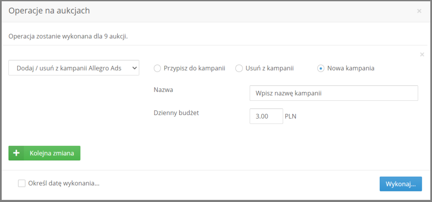Click the PLN currency text
Screen dimensions: 432x202
click(x=290, y=116)
